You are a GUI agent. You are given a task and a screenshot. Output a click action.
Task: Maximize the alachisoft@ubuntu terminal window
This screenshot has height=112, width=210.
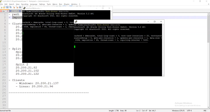click(x=103, y=8)
